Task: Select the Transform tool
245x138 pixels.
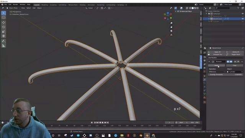Action: point(3,36)
